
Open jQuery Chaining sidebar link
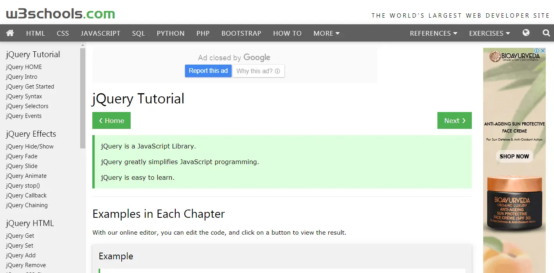[27, 205]
